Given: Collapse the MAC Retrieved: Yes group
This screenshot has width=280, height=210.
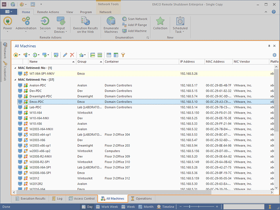Looking at the screenshot, I should pos(16,79).
